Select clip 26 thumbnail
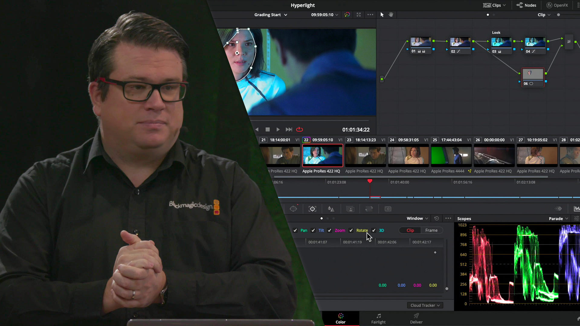580x326 pixels. pyautogui.click(x=494, y=155)
